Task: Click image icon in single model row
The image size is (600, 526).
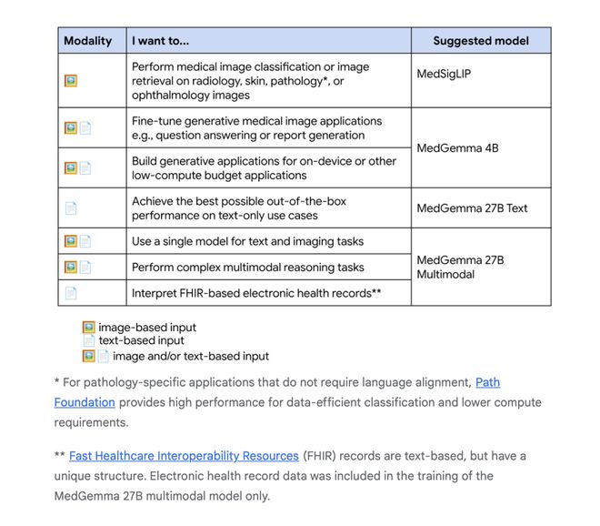Action: point(71,241)
